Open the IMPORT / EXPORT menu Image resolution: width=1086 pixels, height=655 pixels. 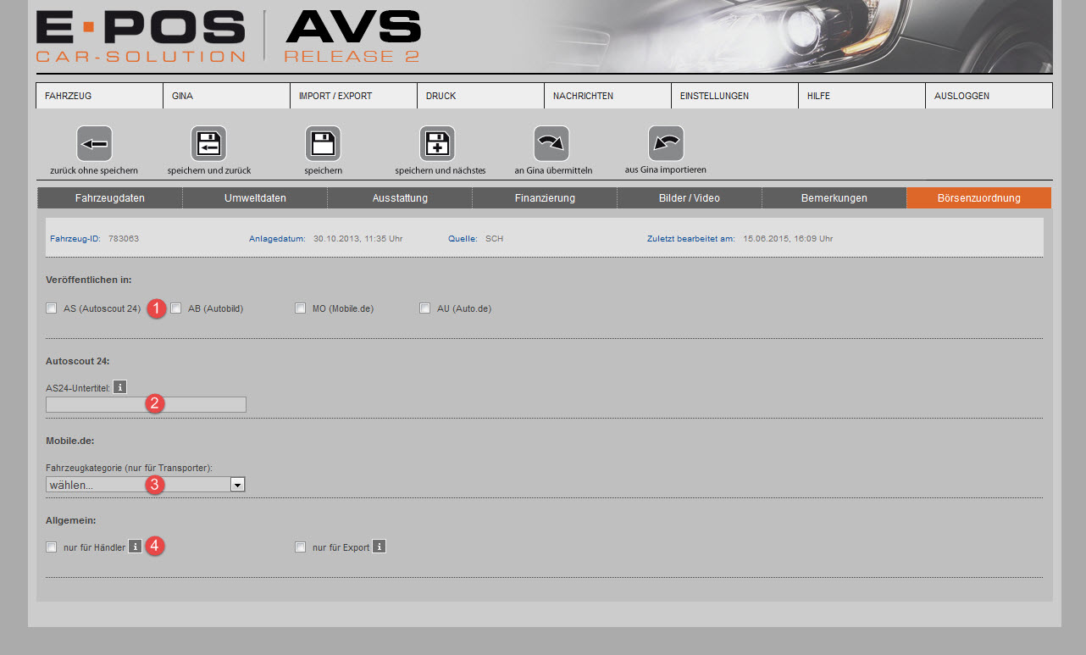[x=353, y=96]
